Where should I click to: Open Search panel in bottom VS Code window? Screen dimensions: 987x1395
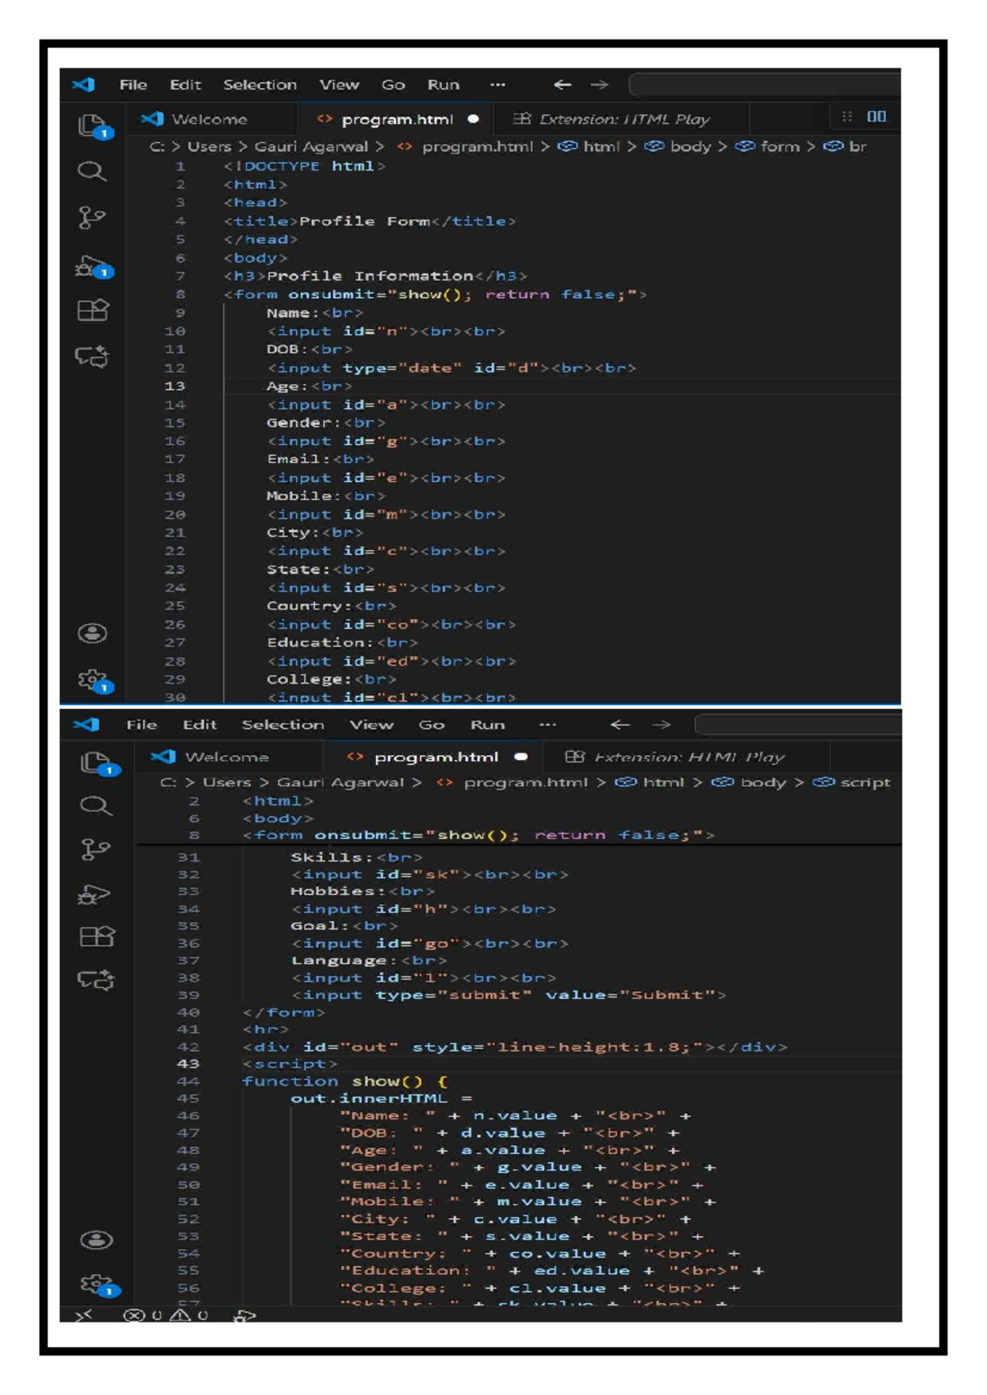pos(95,805)
